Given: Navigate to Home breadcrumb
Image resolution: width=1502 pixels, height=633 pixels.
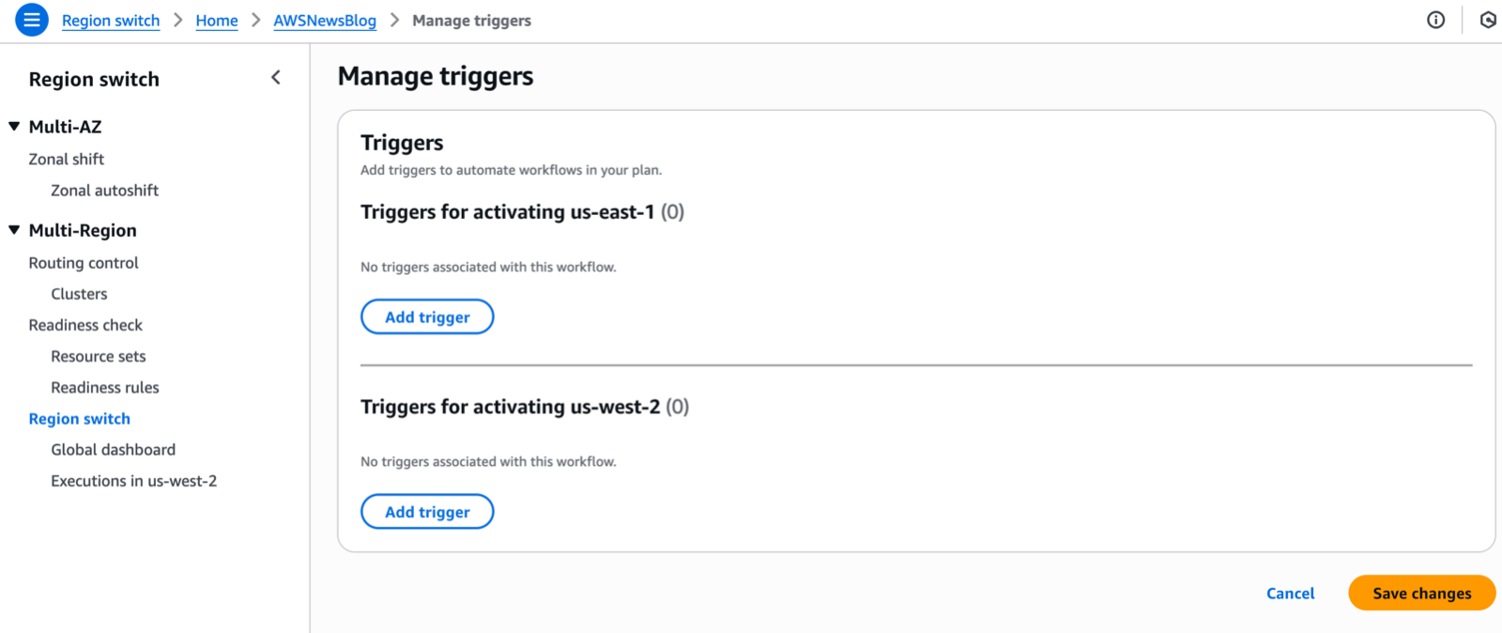Looking at the screenshot, I should coord(217,21).
